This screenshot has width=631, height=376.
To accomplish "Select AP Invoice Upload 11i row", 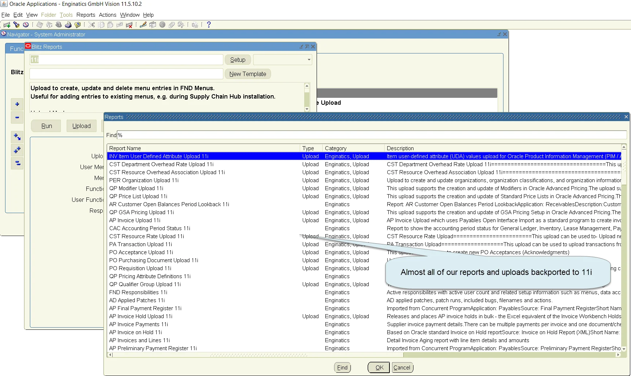I will pos(364,220).
